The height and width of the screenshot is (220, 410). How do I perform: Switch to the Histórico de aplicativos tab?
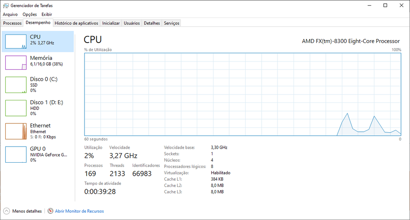coord(76,23)
